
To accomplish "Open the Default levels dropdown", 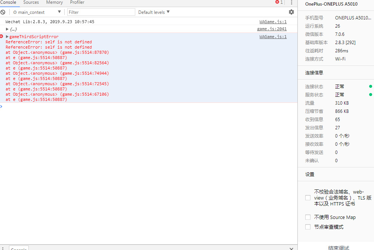I will click(154, 12).
